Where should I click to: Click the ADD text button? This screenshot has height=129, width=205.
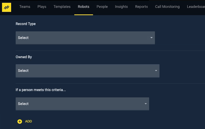[x=29, y=121]
